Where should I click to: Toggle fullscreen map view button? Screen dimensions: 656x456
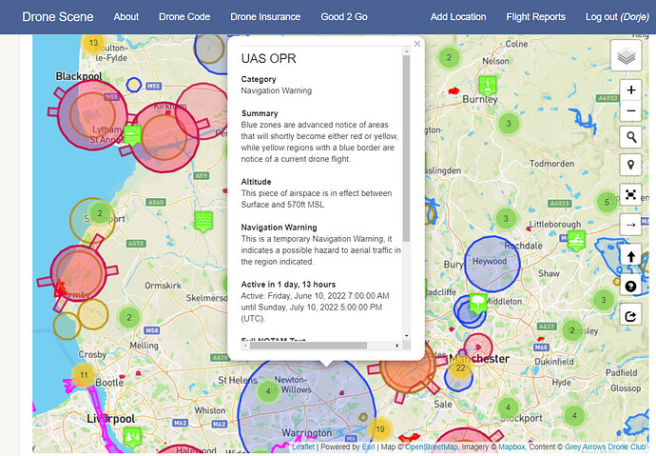[x=630, y=194]
